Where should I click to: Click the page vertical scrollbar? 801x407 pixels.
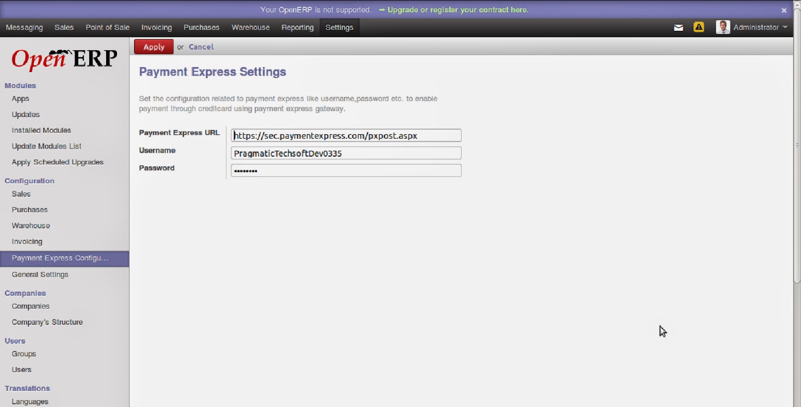tap(797, 145)
